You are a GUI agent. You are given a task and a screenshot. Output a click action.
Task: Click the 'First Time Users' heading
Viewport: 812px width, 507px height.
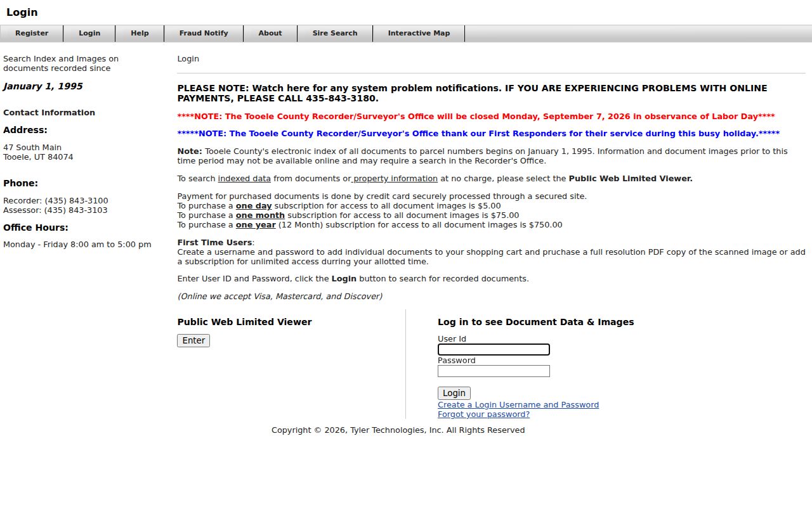tap(214, 243)
